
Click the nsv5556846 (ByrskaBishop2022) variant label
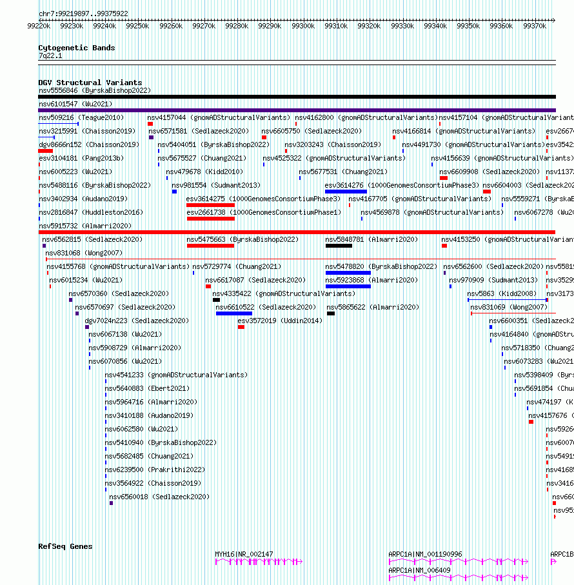(x=95, y=91)
